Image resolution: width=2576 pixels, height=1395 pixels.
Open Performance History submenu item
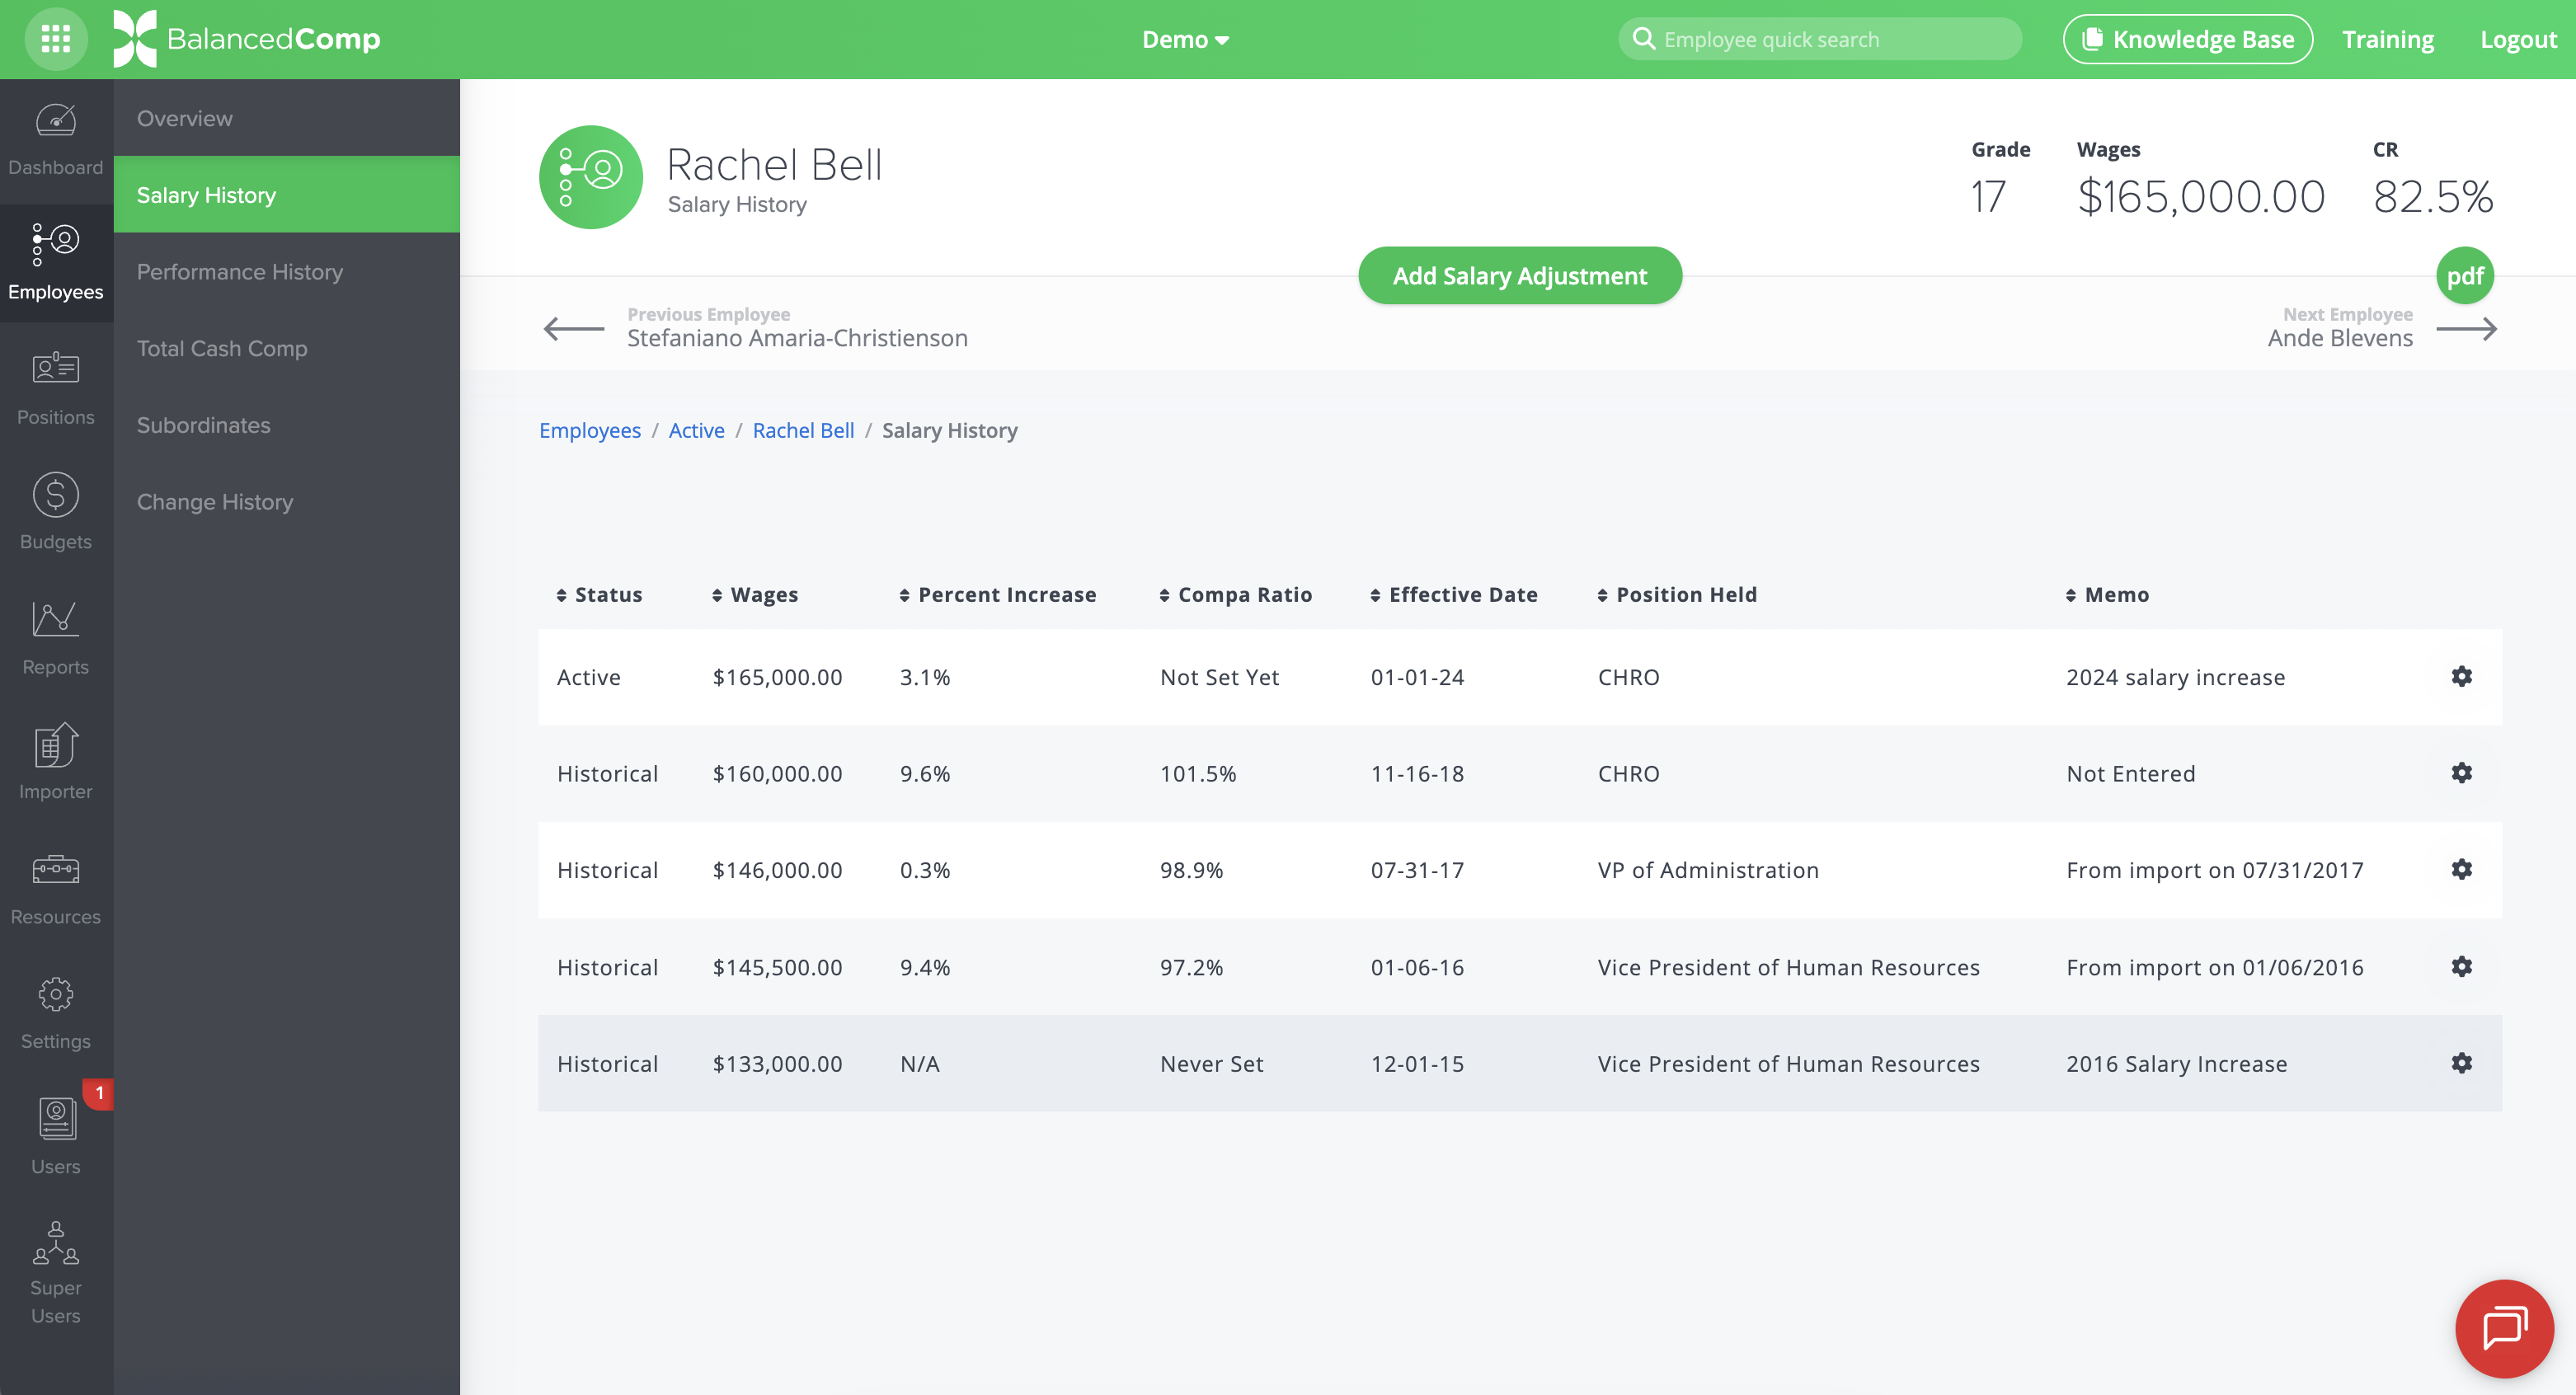coord(239,272)
